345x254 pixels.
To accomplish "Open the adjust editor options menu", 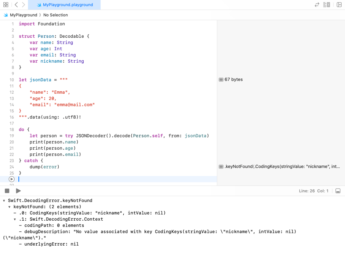I will coord(326,5).
